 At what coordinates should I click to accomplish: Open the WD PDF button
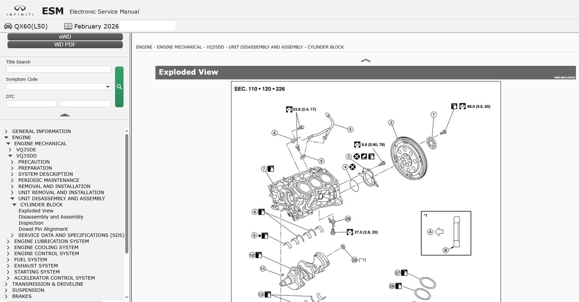click(65, 44)
